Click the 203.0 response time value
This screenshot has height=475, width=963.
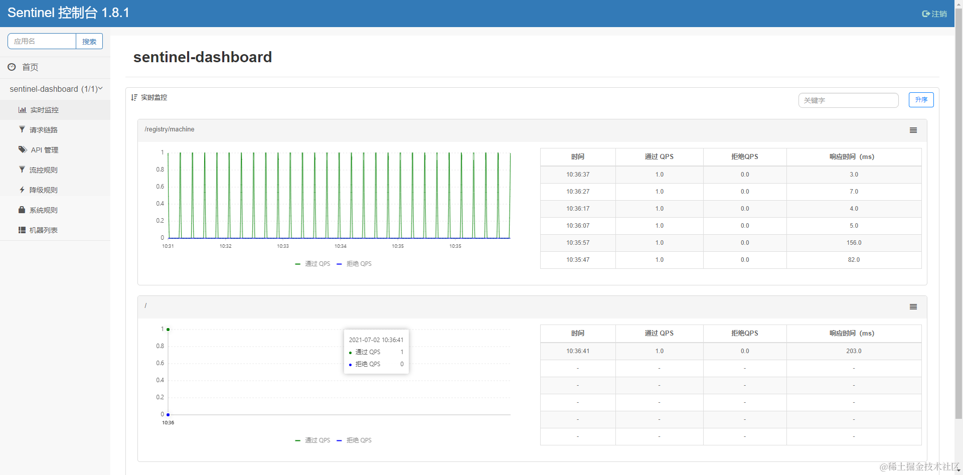[854, 351]
